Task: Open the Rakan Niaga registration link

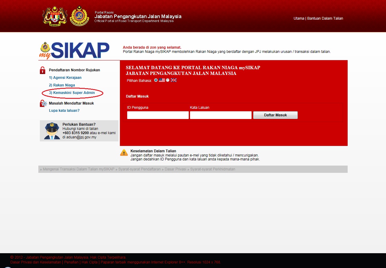Action: [62, 85]
